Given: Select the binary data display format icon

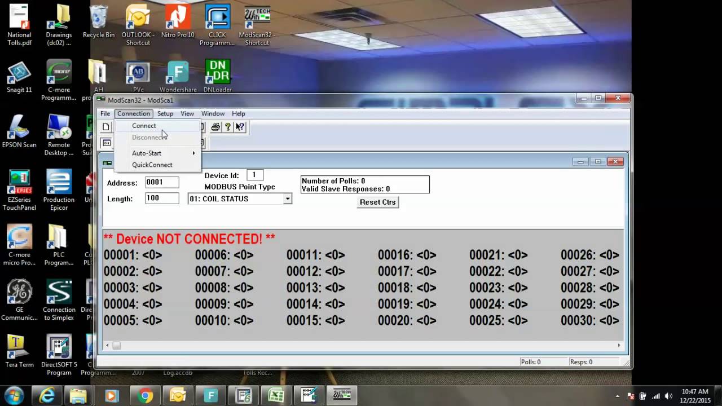Looking at the screenshot, I should (106, 143).
